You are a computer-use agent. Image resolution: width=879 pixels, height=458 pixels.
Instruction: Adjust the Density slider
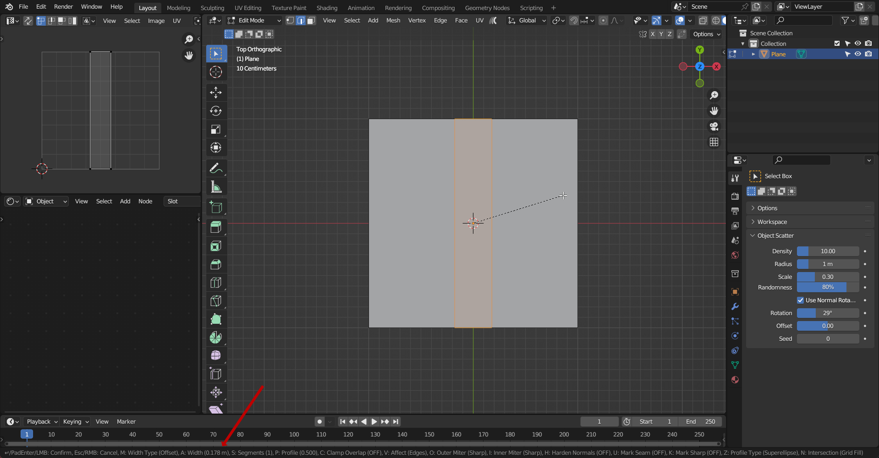[x=828, y=251]
